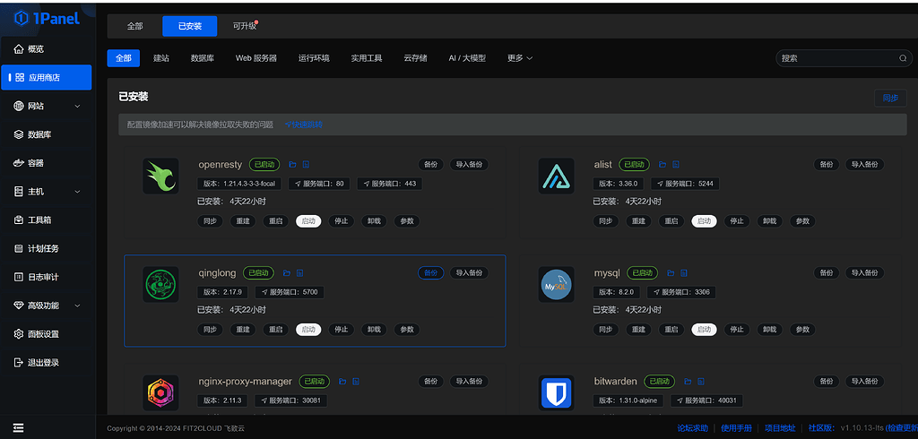Collapse the sidebar with the bottom menu icon
This screenshot has width=918, height=439.
point(19,428)
